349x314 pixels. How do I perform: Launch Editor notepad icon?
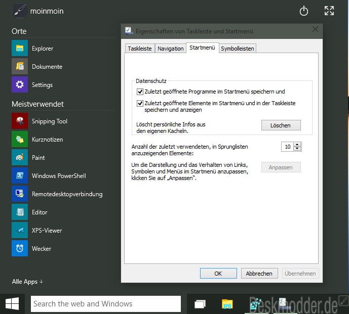(x=20, y=212)
